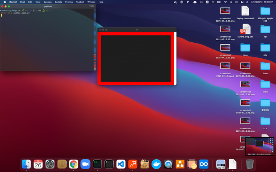The image size is (276, 172).
Task: Click the battery status icon
Action: tap(219, 2)
